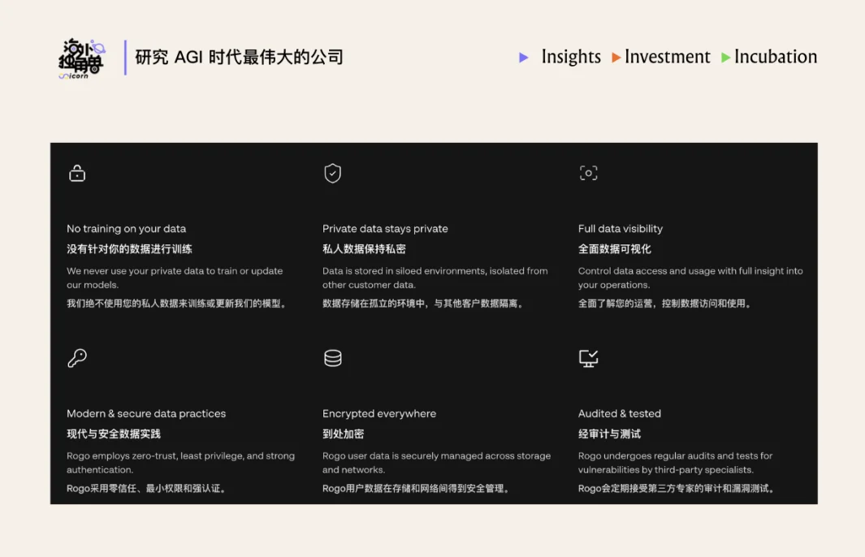Click the "Encrypted everywhere" heading
The image size is (865, 557).
(379, 413)
